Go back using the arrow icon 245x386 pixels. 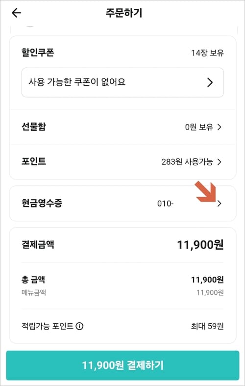tap(16, 13)
